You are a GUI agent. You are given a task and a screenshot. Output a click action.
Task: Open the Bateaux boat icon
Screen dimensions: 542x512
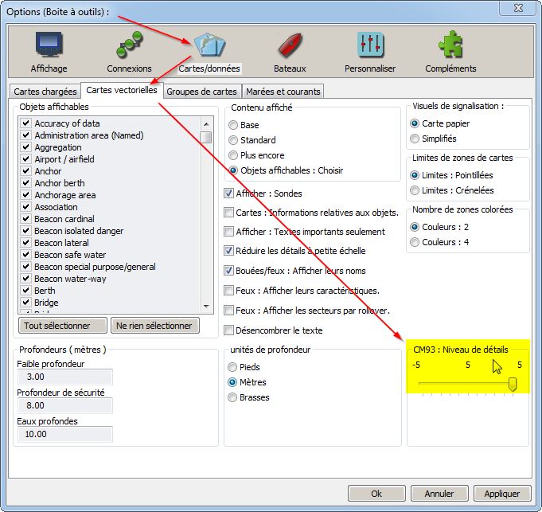pyautogui.click(x=288, y=46)
